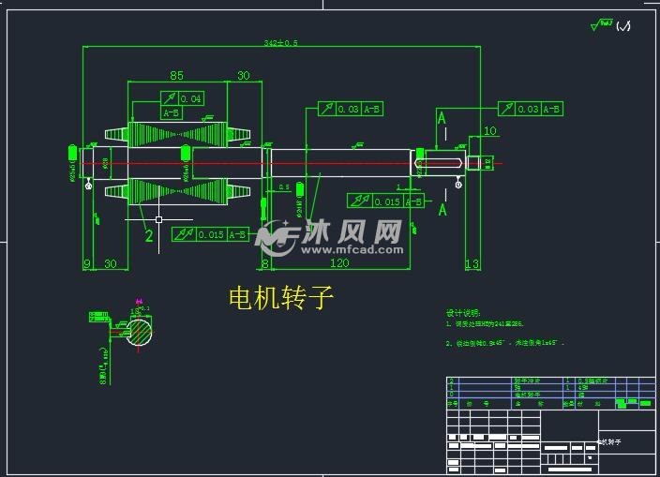Click the 设计说明 notes heading
The height and width of the screenshot is (477, 660).
463,313
